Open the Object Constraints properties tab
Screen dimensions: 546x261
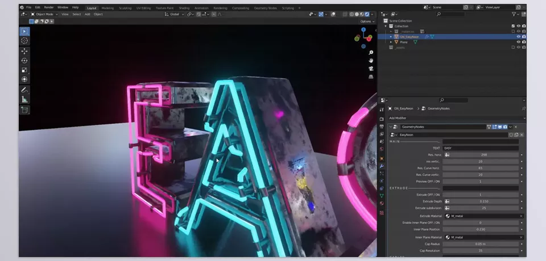(382, 188)
